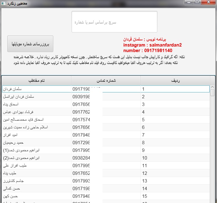Click phone number cell starting 0917574
Image resolution: width=217 pixels, height=203 pixels.
coord(106,120)
